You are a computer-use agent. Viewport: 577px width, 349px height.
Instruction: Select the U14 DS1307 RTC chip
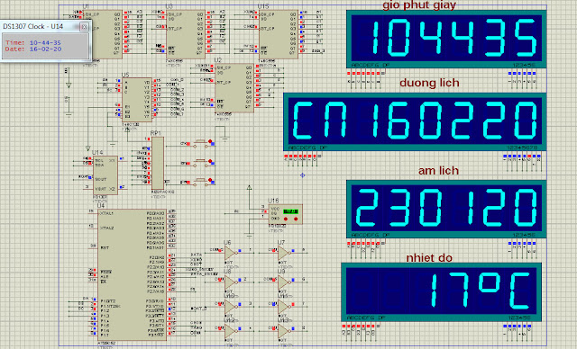click(x=105, y=175)
